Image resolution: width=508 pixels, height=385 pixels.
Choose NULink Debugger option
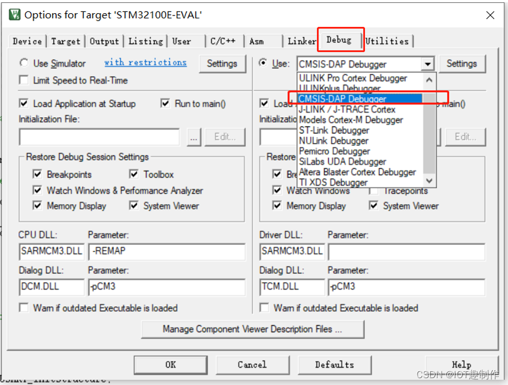point(360,141)
